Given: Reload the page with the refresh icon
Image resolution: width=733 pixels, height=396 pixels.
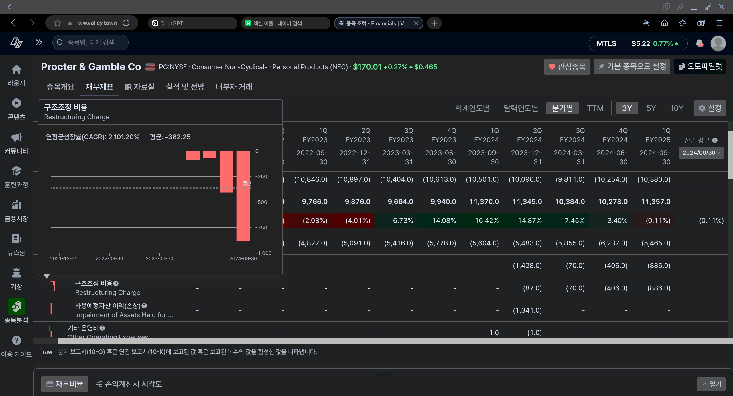Looking at the screenshot, I should [x=126, y=23].
